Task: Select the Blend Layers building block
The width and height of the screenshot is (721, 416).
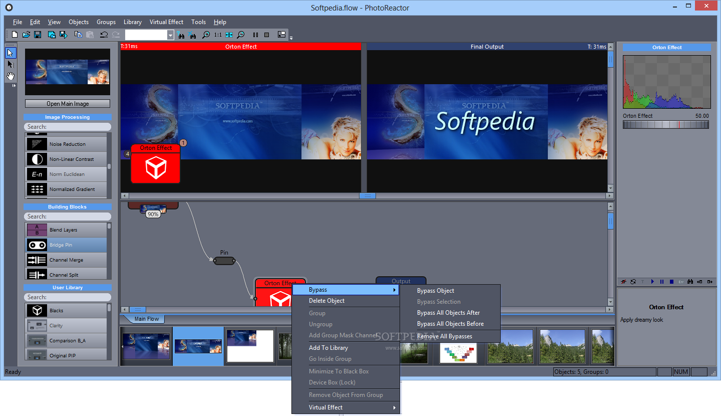Action: (66, 230)
